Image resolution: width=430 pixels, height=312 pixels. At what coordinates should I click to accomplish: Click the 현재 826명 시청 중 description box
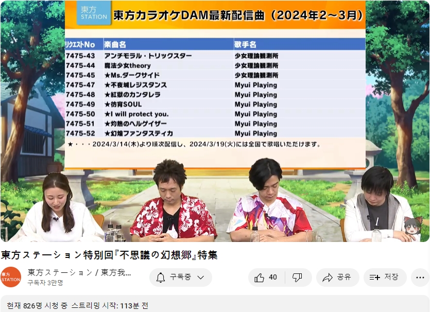pos(215,304)
